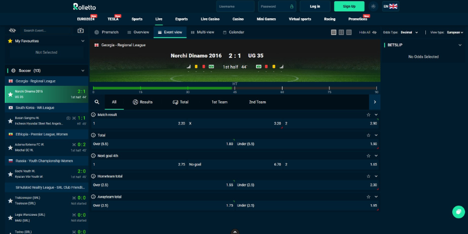Open the Promotions link
The image size is (468, 234).
[357, 19]
